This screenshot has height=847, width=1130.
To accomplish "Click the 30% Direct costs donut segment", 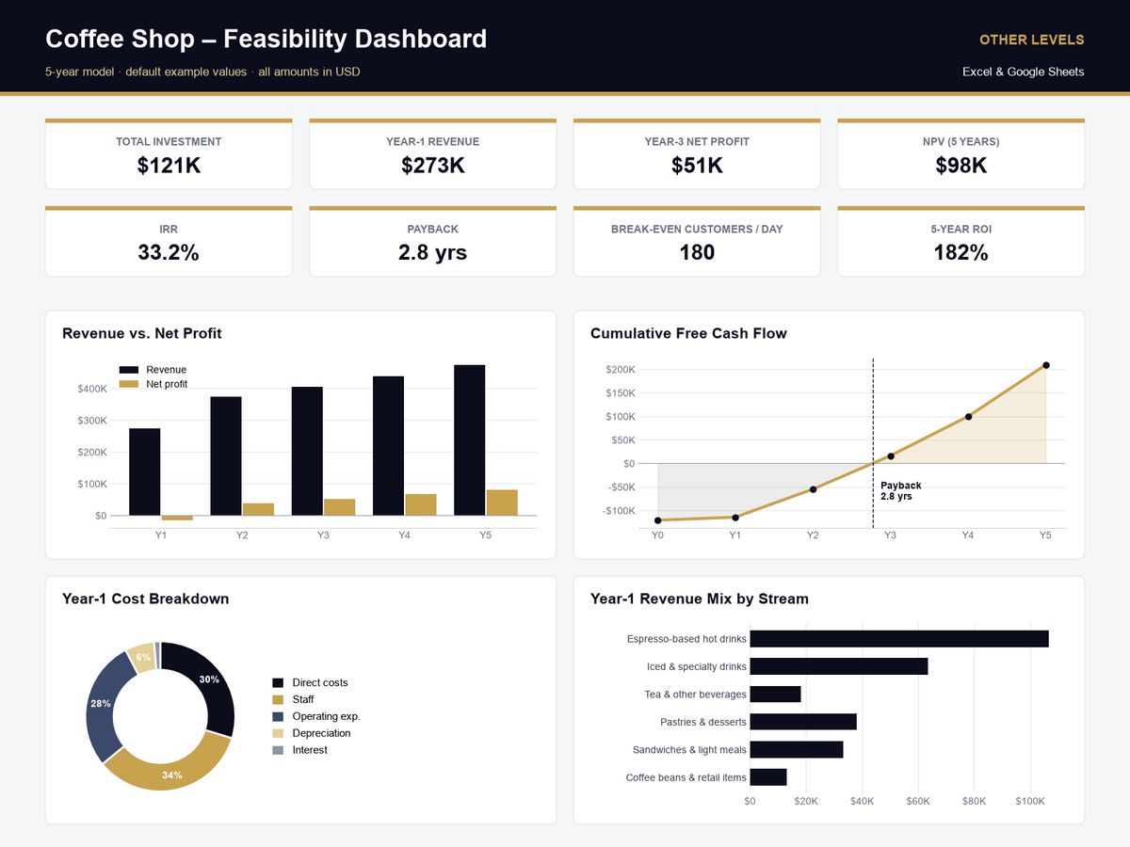I will [x=209, y=680].
